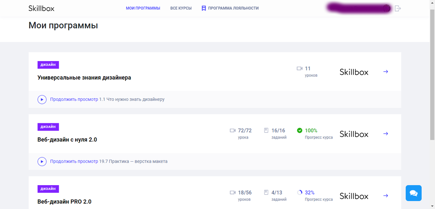Click ДИЗАЙН tag on Веб-дизайн с нуля 2.0

[48, 127]
